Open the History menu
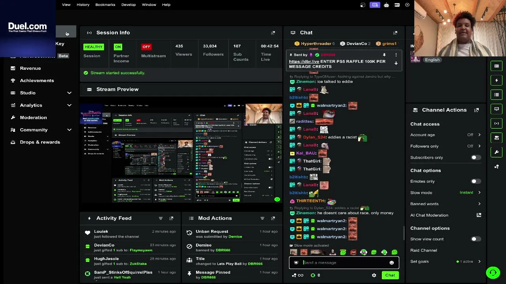 (83, 5)
